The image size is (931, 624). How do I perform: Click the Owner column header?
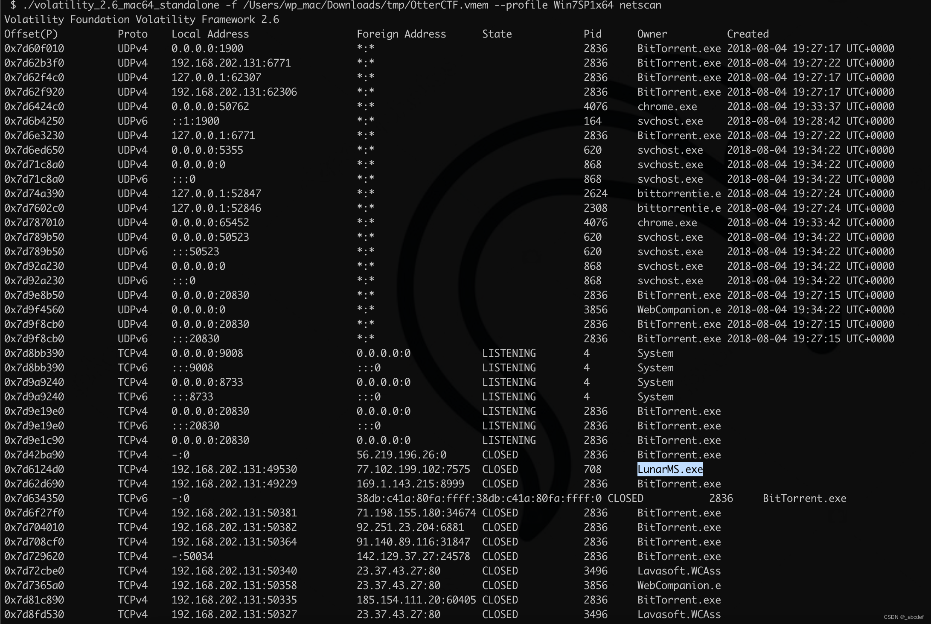click(652, 34)
